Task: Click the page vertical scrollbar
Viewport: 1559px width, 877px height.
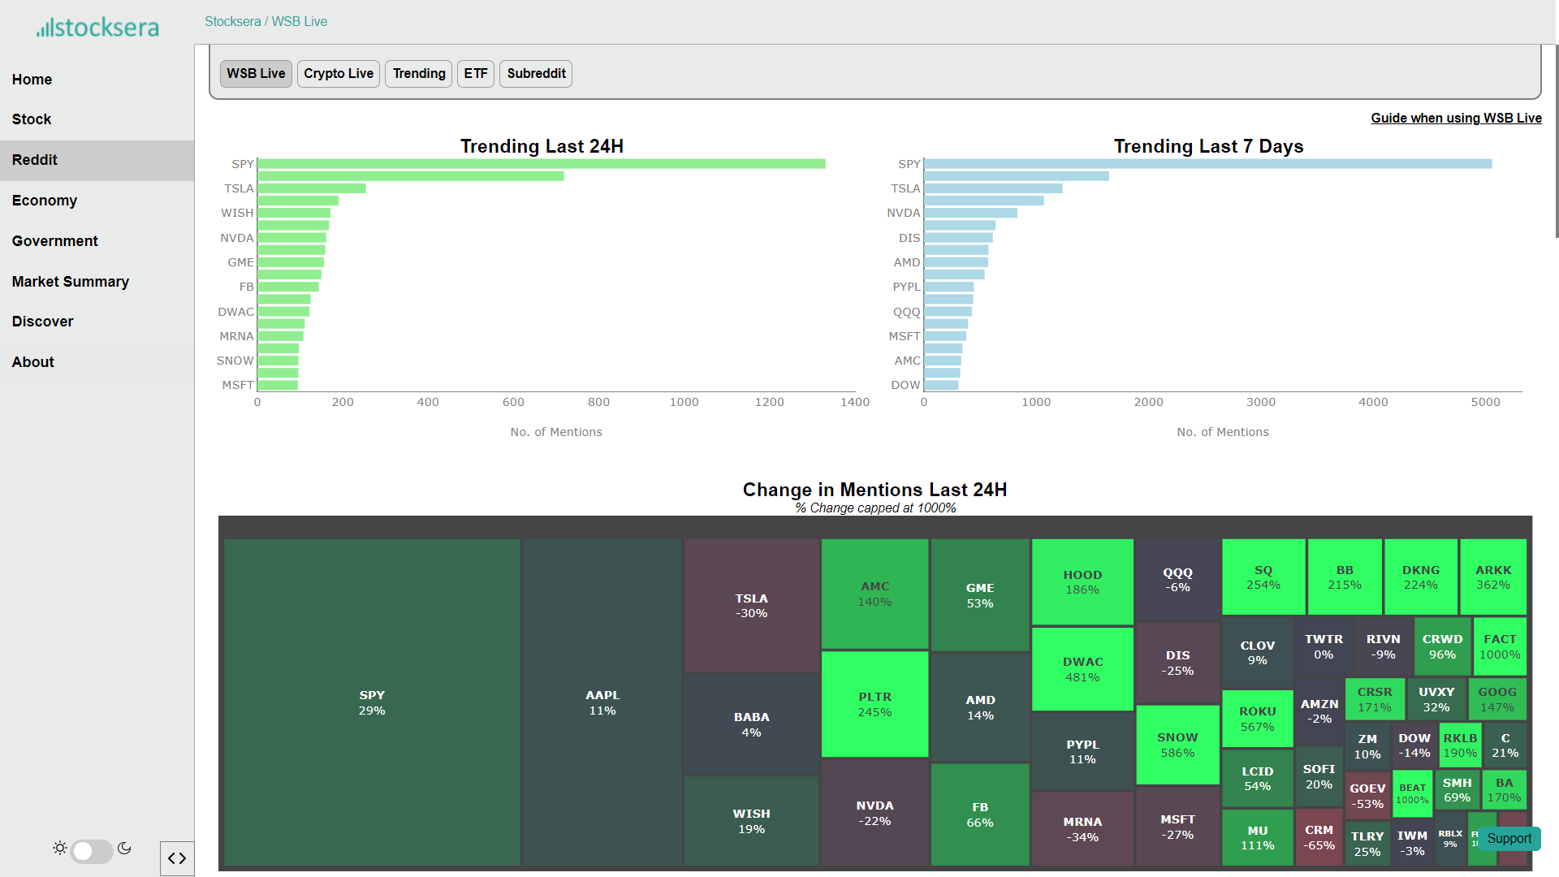Action: pyautogui.click(x=1556, y=142)
